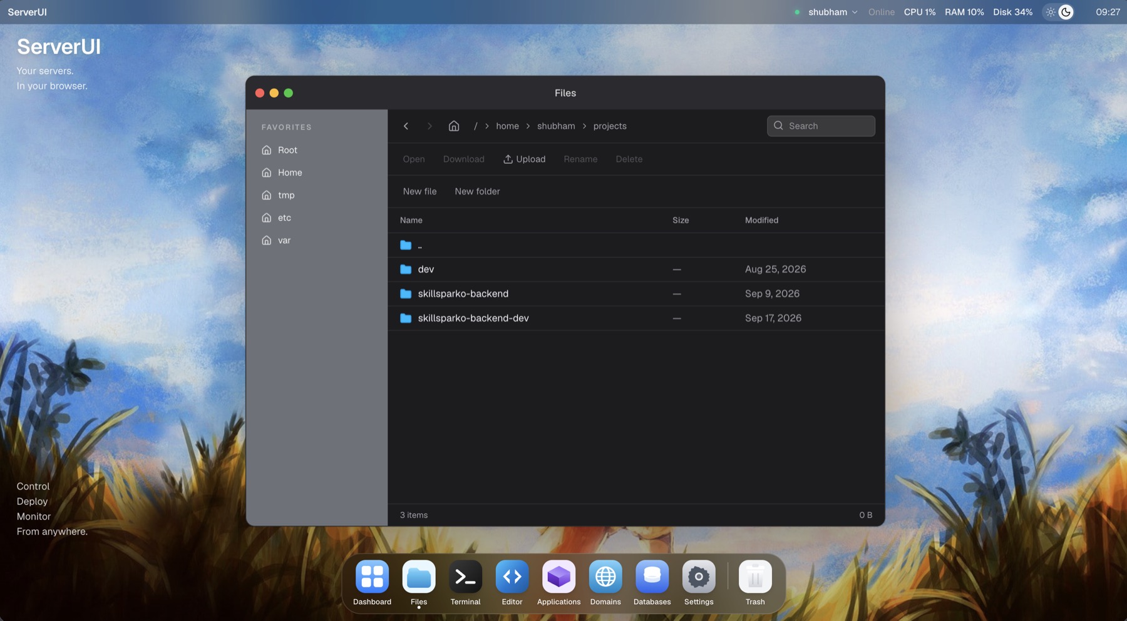Click the dev folder icon
This screenshot has height=621, width=1127.
tap(406, 270)
